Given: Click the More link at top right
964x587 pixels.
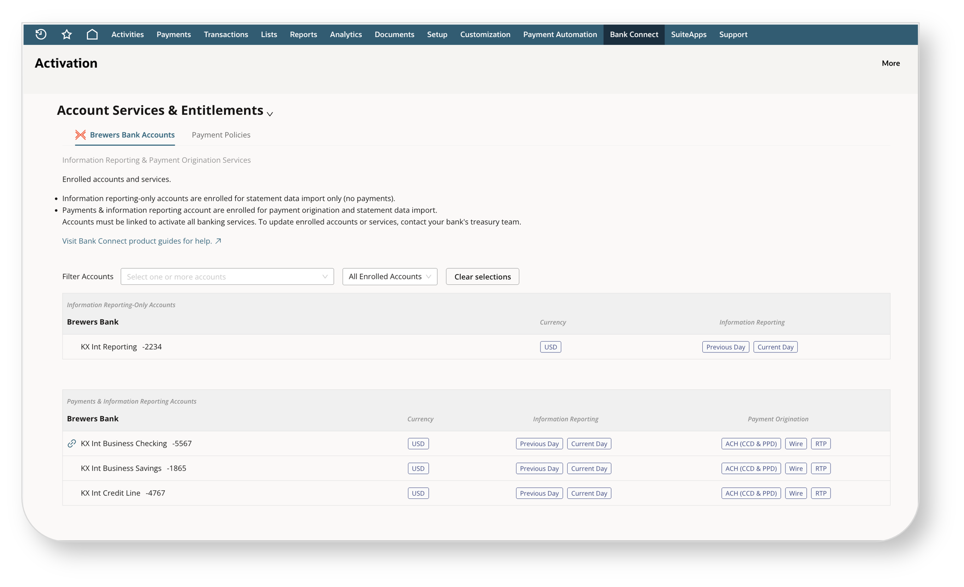Looking at the screenshot, I should (x=891, y=63).
